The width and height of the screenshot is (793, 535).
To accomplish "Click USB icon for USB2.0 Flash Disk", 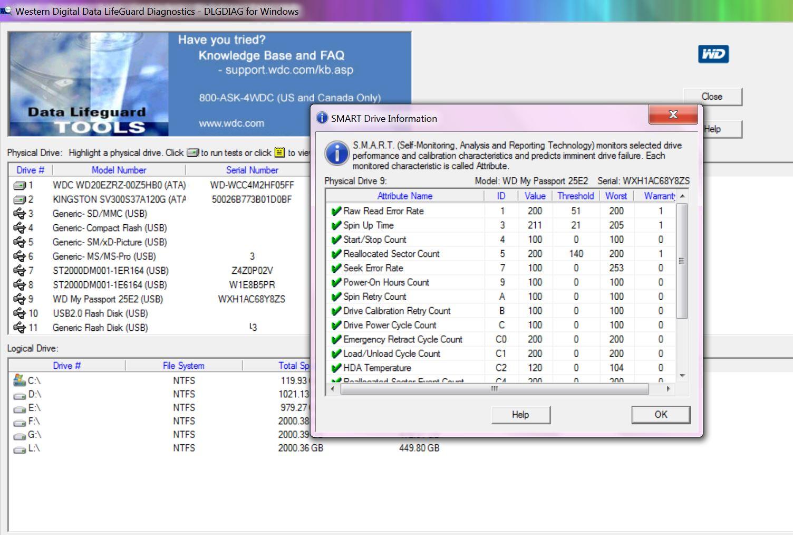I will click(20, 313).
